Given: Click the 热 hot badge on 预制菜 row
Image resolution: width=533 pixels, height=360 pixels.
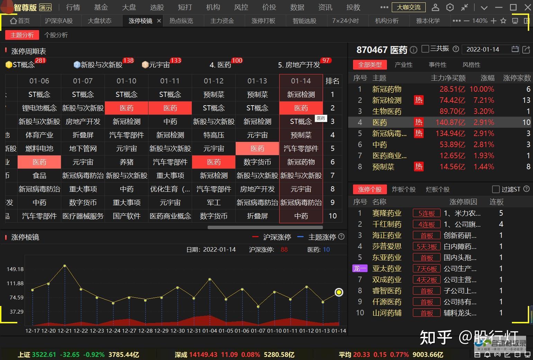Looking at the screenshot, I should click(419, 167).
